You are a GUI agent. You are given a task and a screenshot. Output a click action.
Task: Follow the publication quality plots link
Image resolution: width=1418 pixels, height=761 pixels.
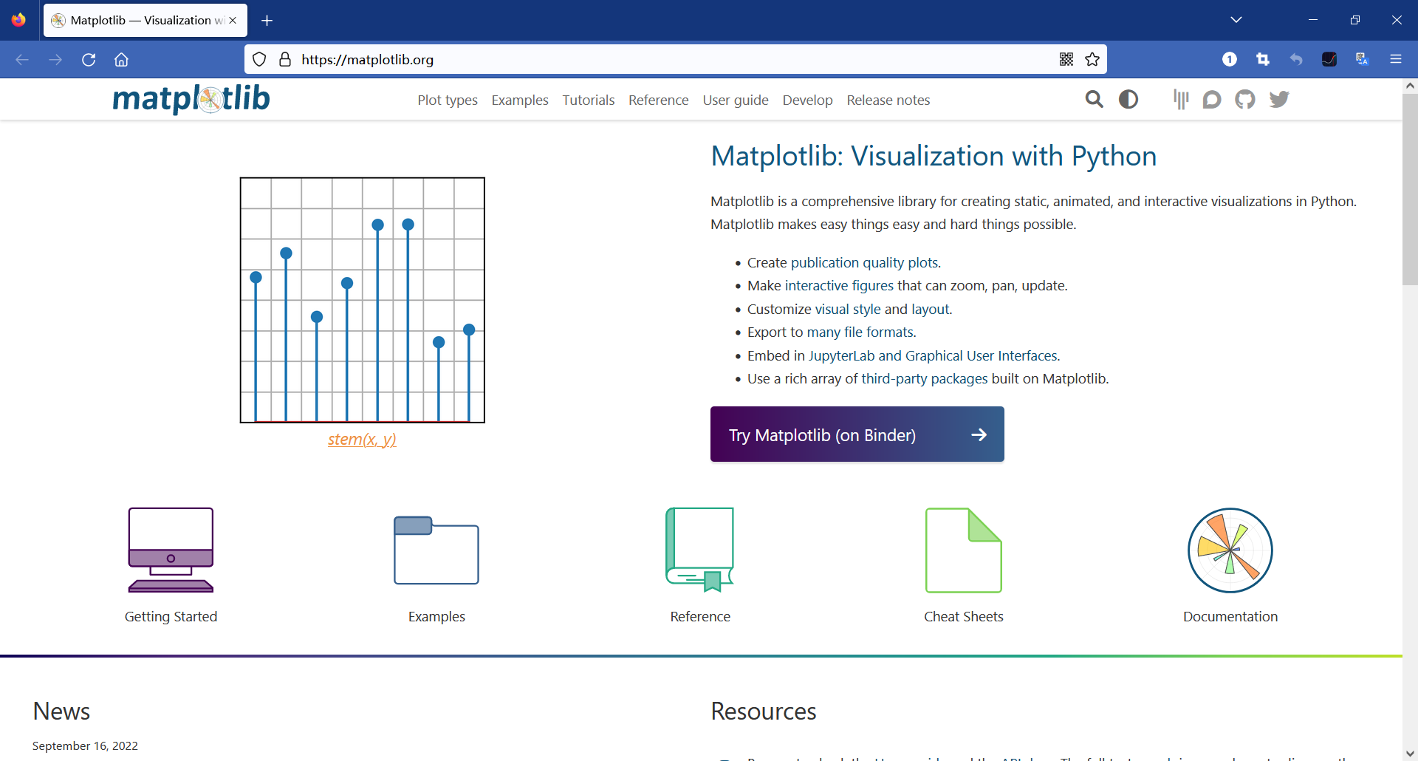pyautogui.click(x=865, y=263)
